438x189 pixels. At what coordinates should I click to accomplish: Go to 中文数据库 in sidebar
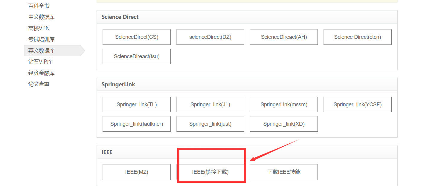41,17
